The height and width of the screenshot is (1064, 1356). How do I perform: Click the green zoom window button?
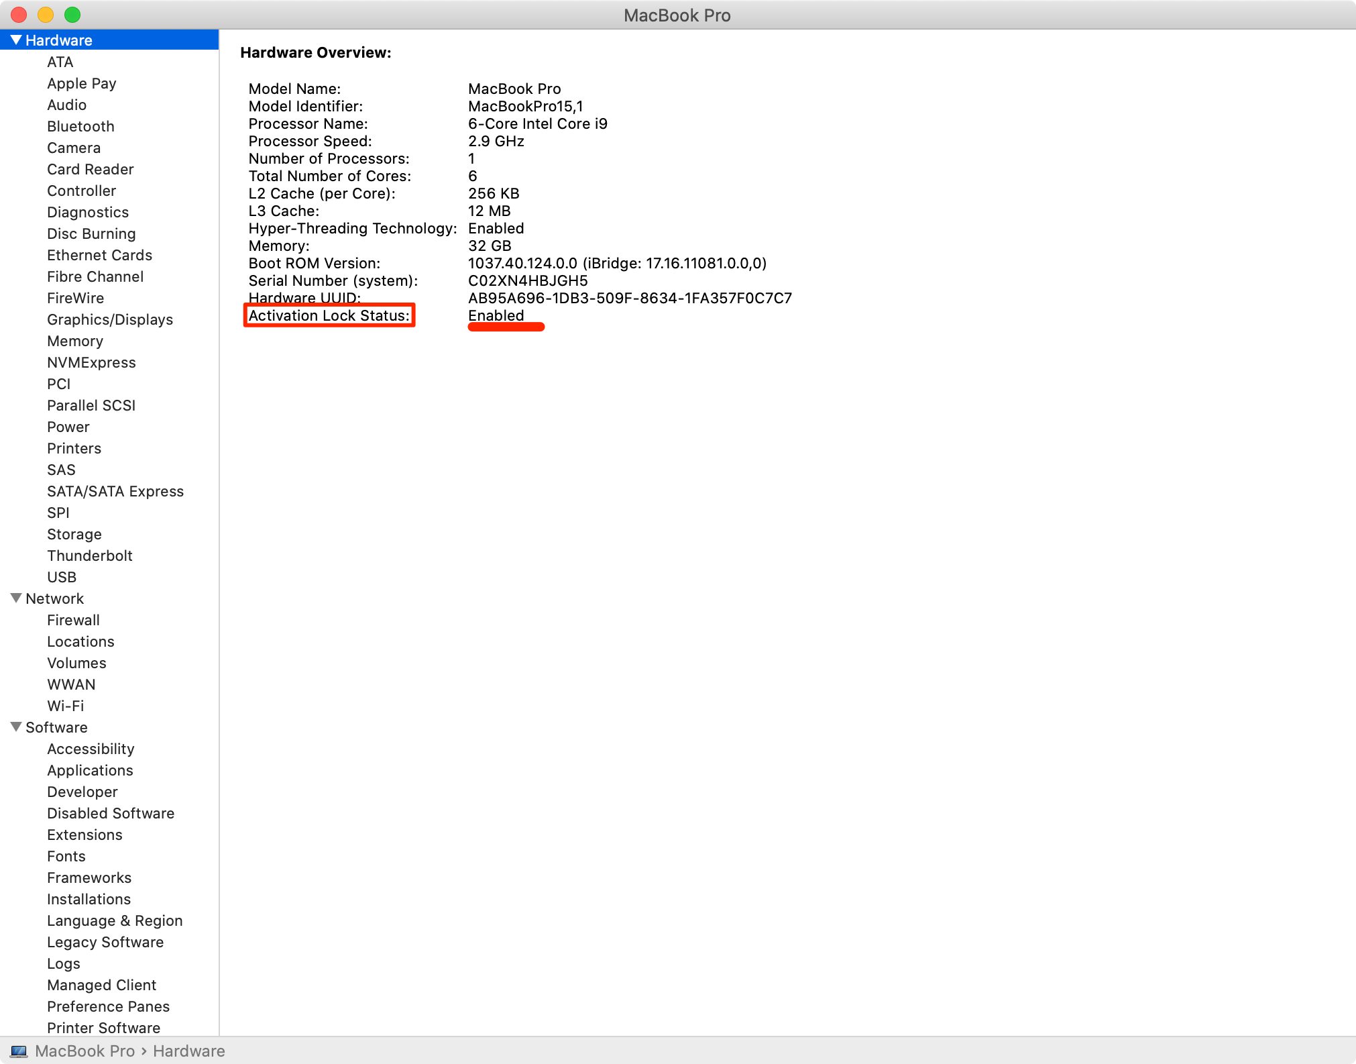(72, 15)
